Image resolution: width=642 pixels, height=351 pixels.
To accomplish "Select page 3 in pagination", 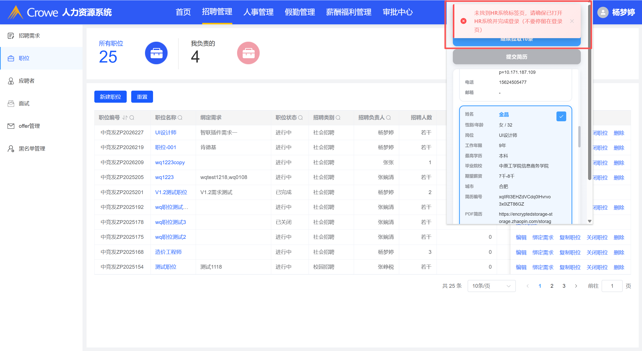I will (564, 286).
